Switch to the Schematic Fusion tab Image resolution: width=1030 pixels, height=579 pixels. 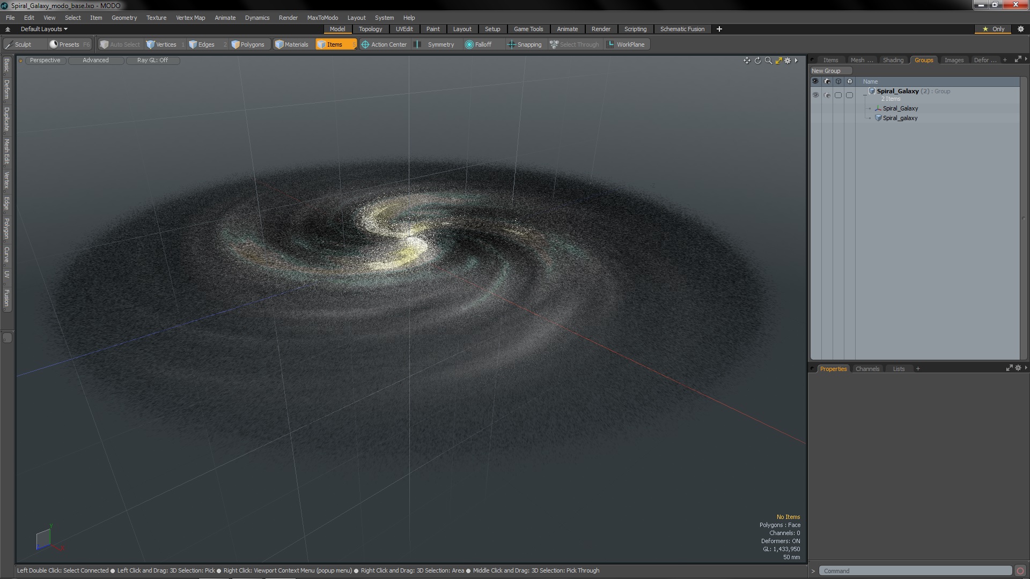(x=682, y=29)
